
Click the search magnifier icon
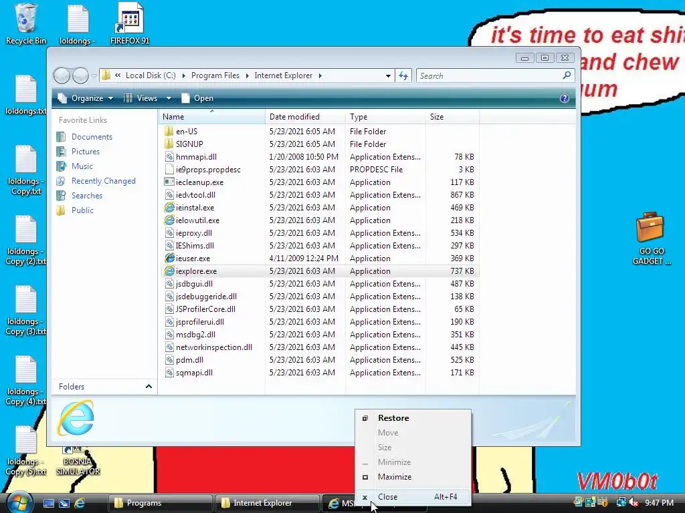(567, 75)
